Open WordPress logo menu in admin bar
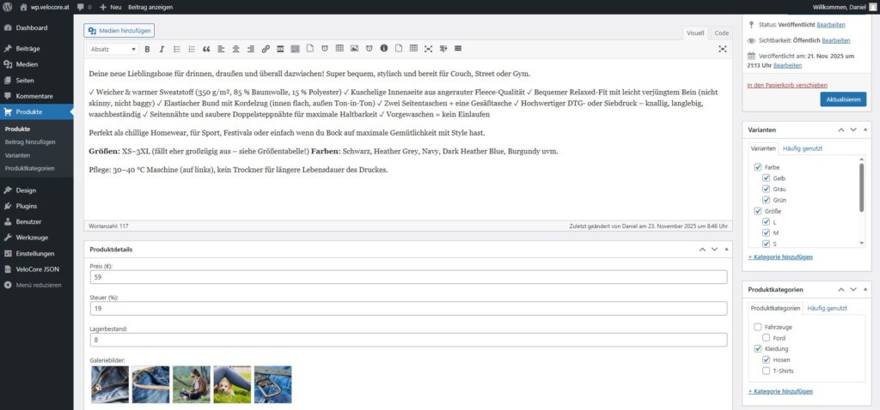The width and height of the screenshot is (880, 410). pos(9,6)
